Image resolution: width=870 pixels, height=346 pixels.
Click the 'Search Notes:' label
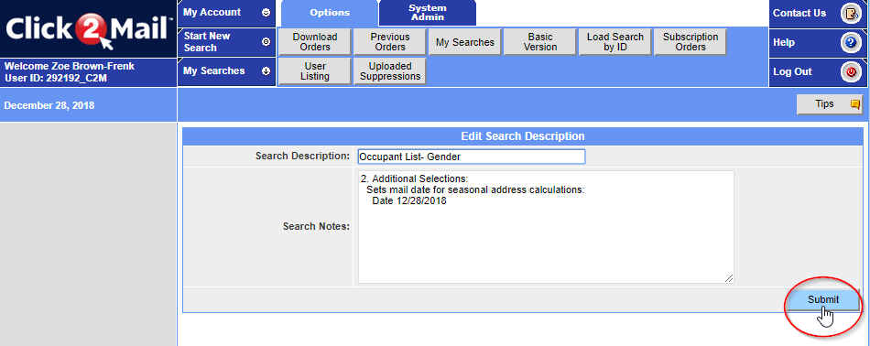tap(316, 226)
